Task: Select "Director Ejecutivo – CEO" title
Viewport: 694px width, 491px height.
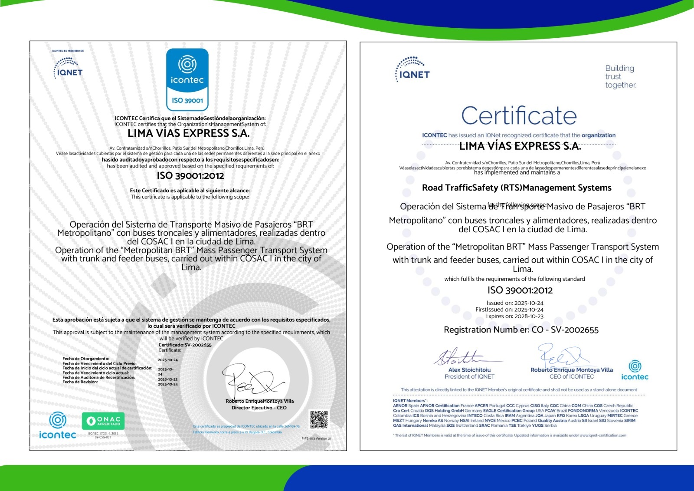Action: tap(259, 408)
